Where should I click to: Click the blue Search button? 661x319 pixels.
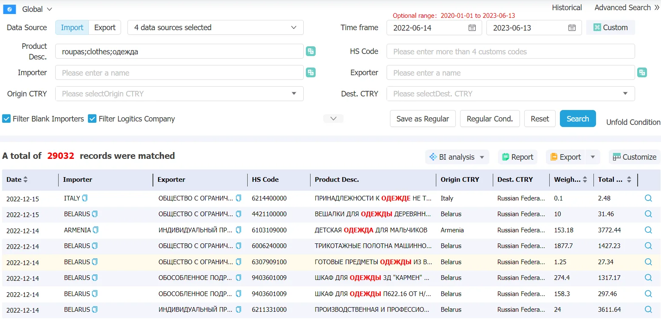pyautogui.click(x=578, y=119)
